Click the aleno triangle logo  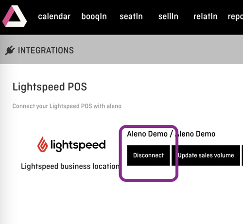pos(14,16)
